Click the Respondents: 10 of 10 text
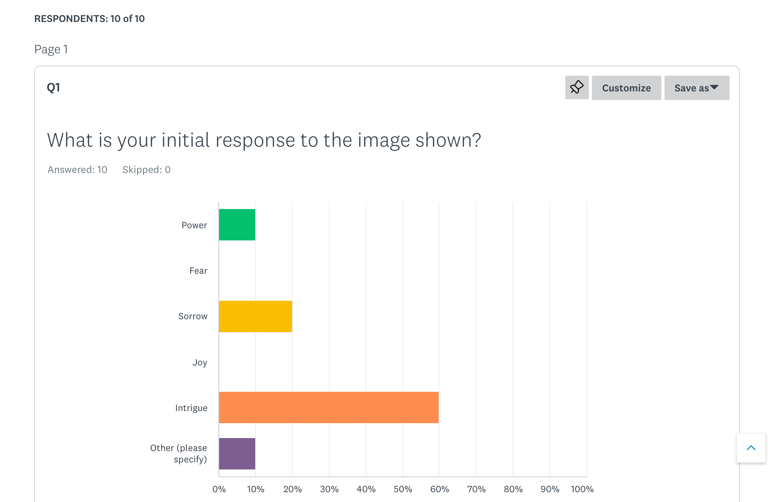 click(x=89, y=18)
